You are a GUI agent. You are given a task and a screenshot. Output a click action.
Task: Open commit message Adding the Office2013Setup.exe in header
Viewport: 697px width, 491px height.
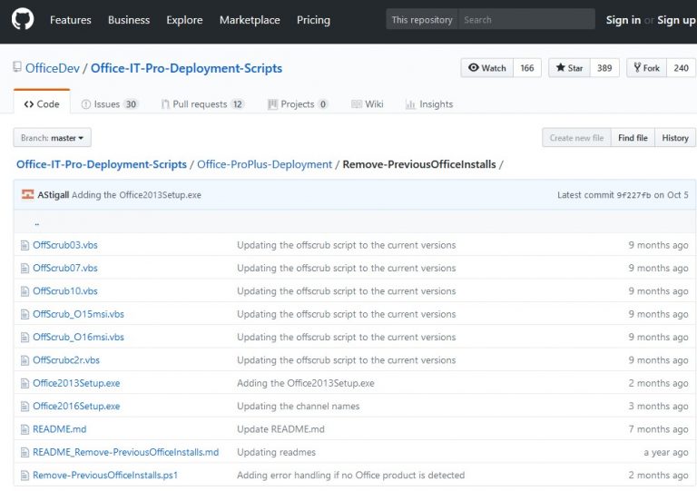[x=136, y=195]
